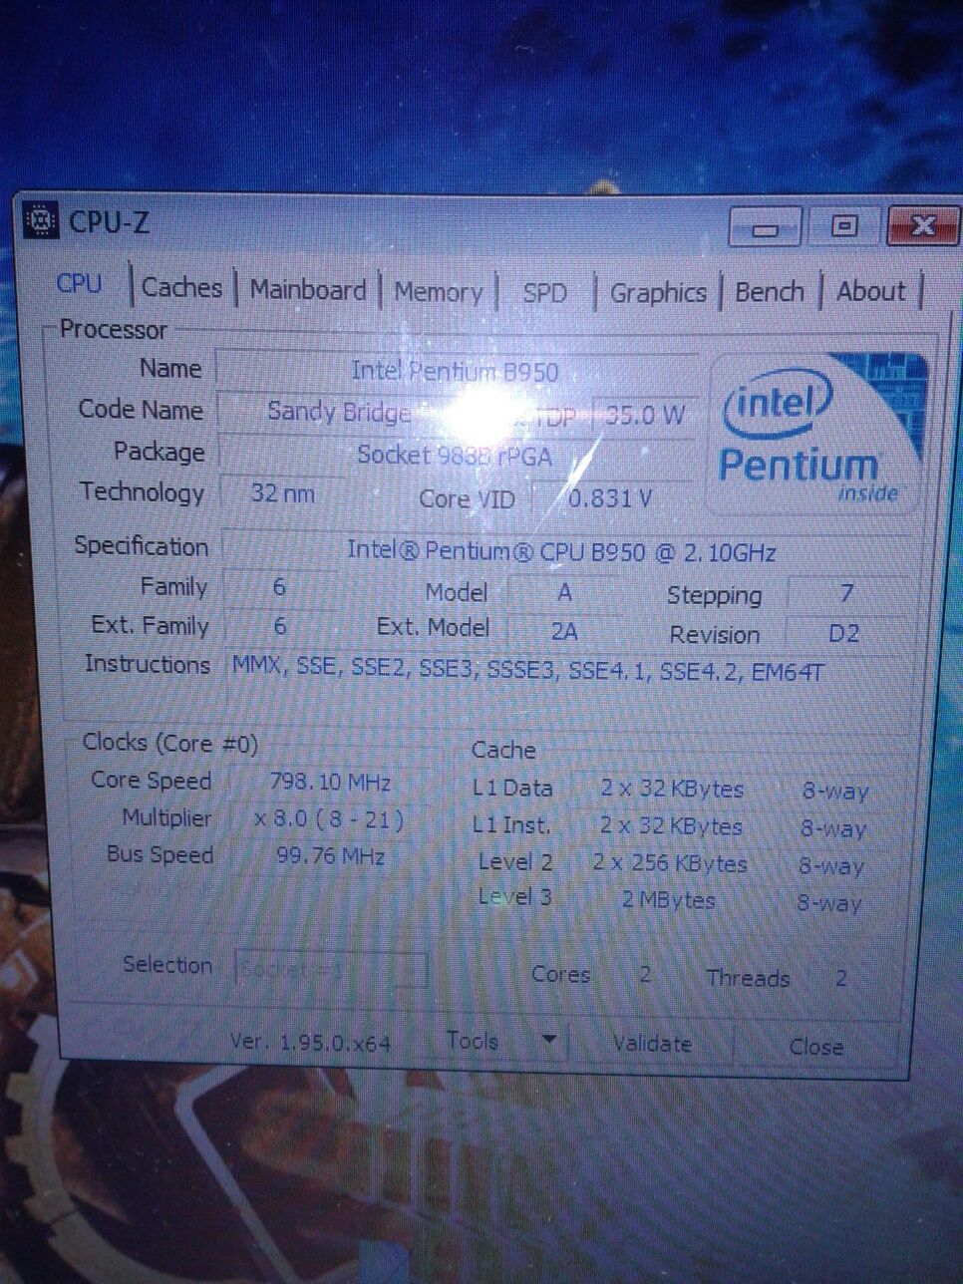The height and width of the screenshot is (1284, 963).
Task: Click the Core VID value '0.831 V'
Action: coord(610,497)
